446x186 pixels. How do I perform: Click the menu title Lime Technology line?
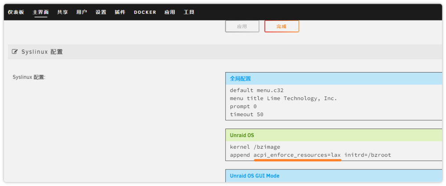coord(283,98)
